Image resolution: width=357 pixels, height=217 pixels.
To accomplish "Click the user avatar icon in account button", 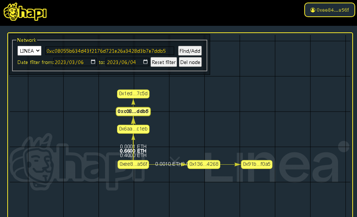I will point(313,10).
